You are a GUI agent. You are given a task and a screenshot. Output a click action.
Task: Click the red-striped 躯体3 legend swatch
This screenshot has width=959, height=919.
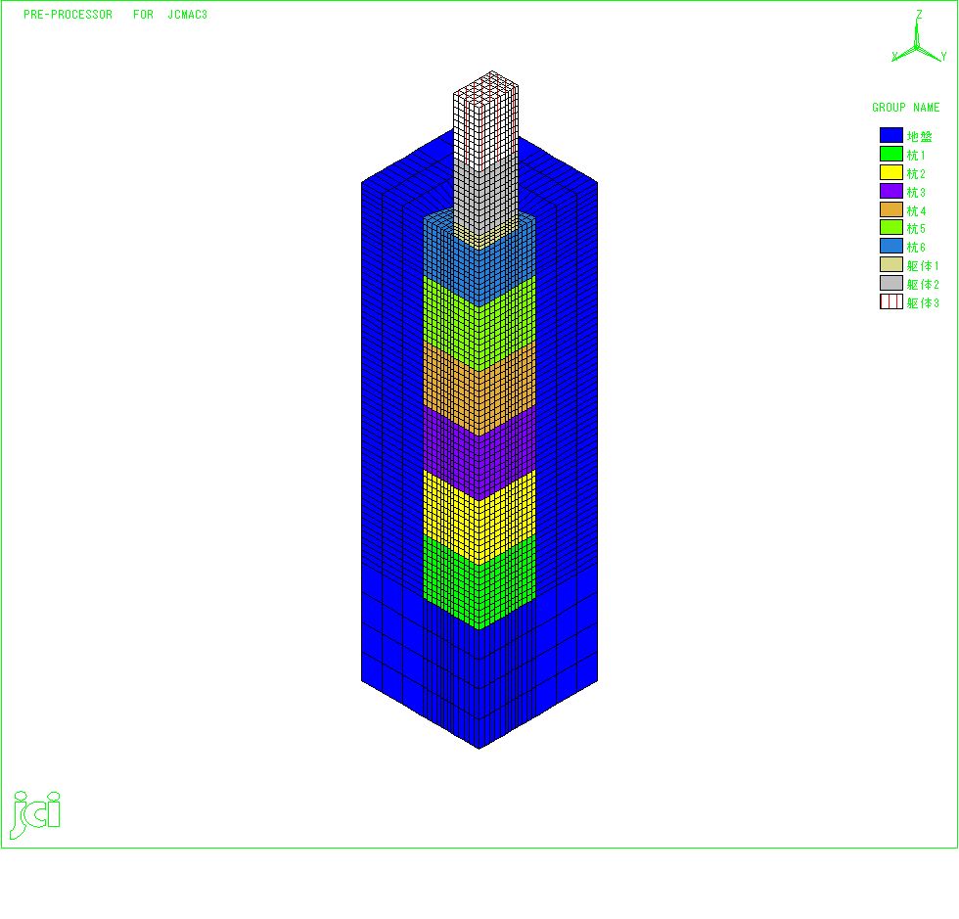pos(891,301)
